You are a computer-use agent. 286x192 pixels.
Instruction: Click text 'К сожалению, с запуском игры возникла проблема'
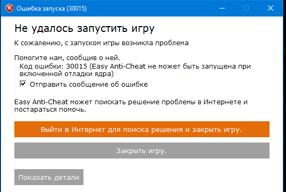coord(102,43)
